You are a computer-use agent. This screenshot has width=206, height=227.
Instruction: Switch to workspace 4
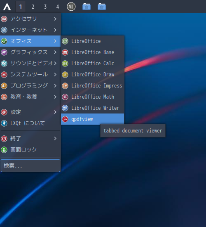click(58, 7)
